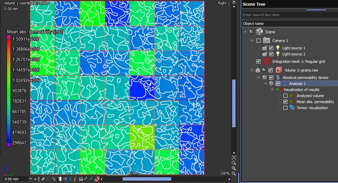Click the Volume 1 cube icon
This screenshot has height=183, width=338.
[278, 70]
